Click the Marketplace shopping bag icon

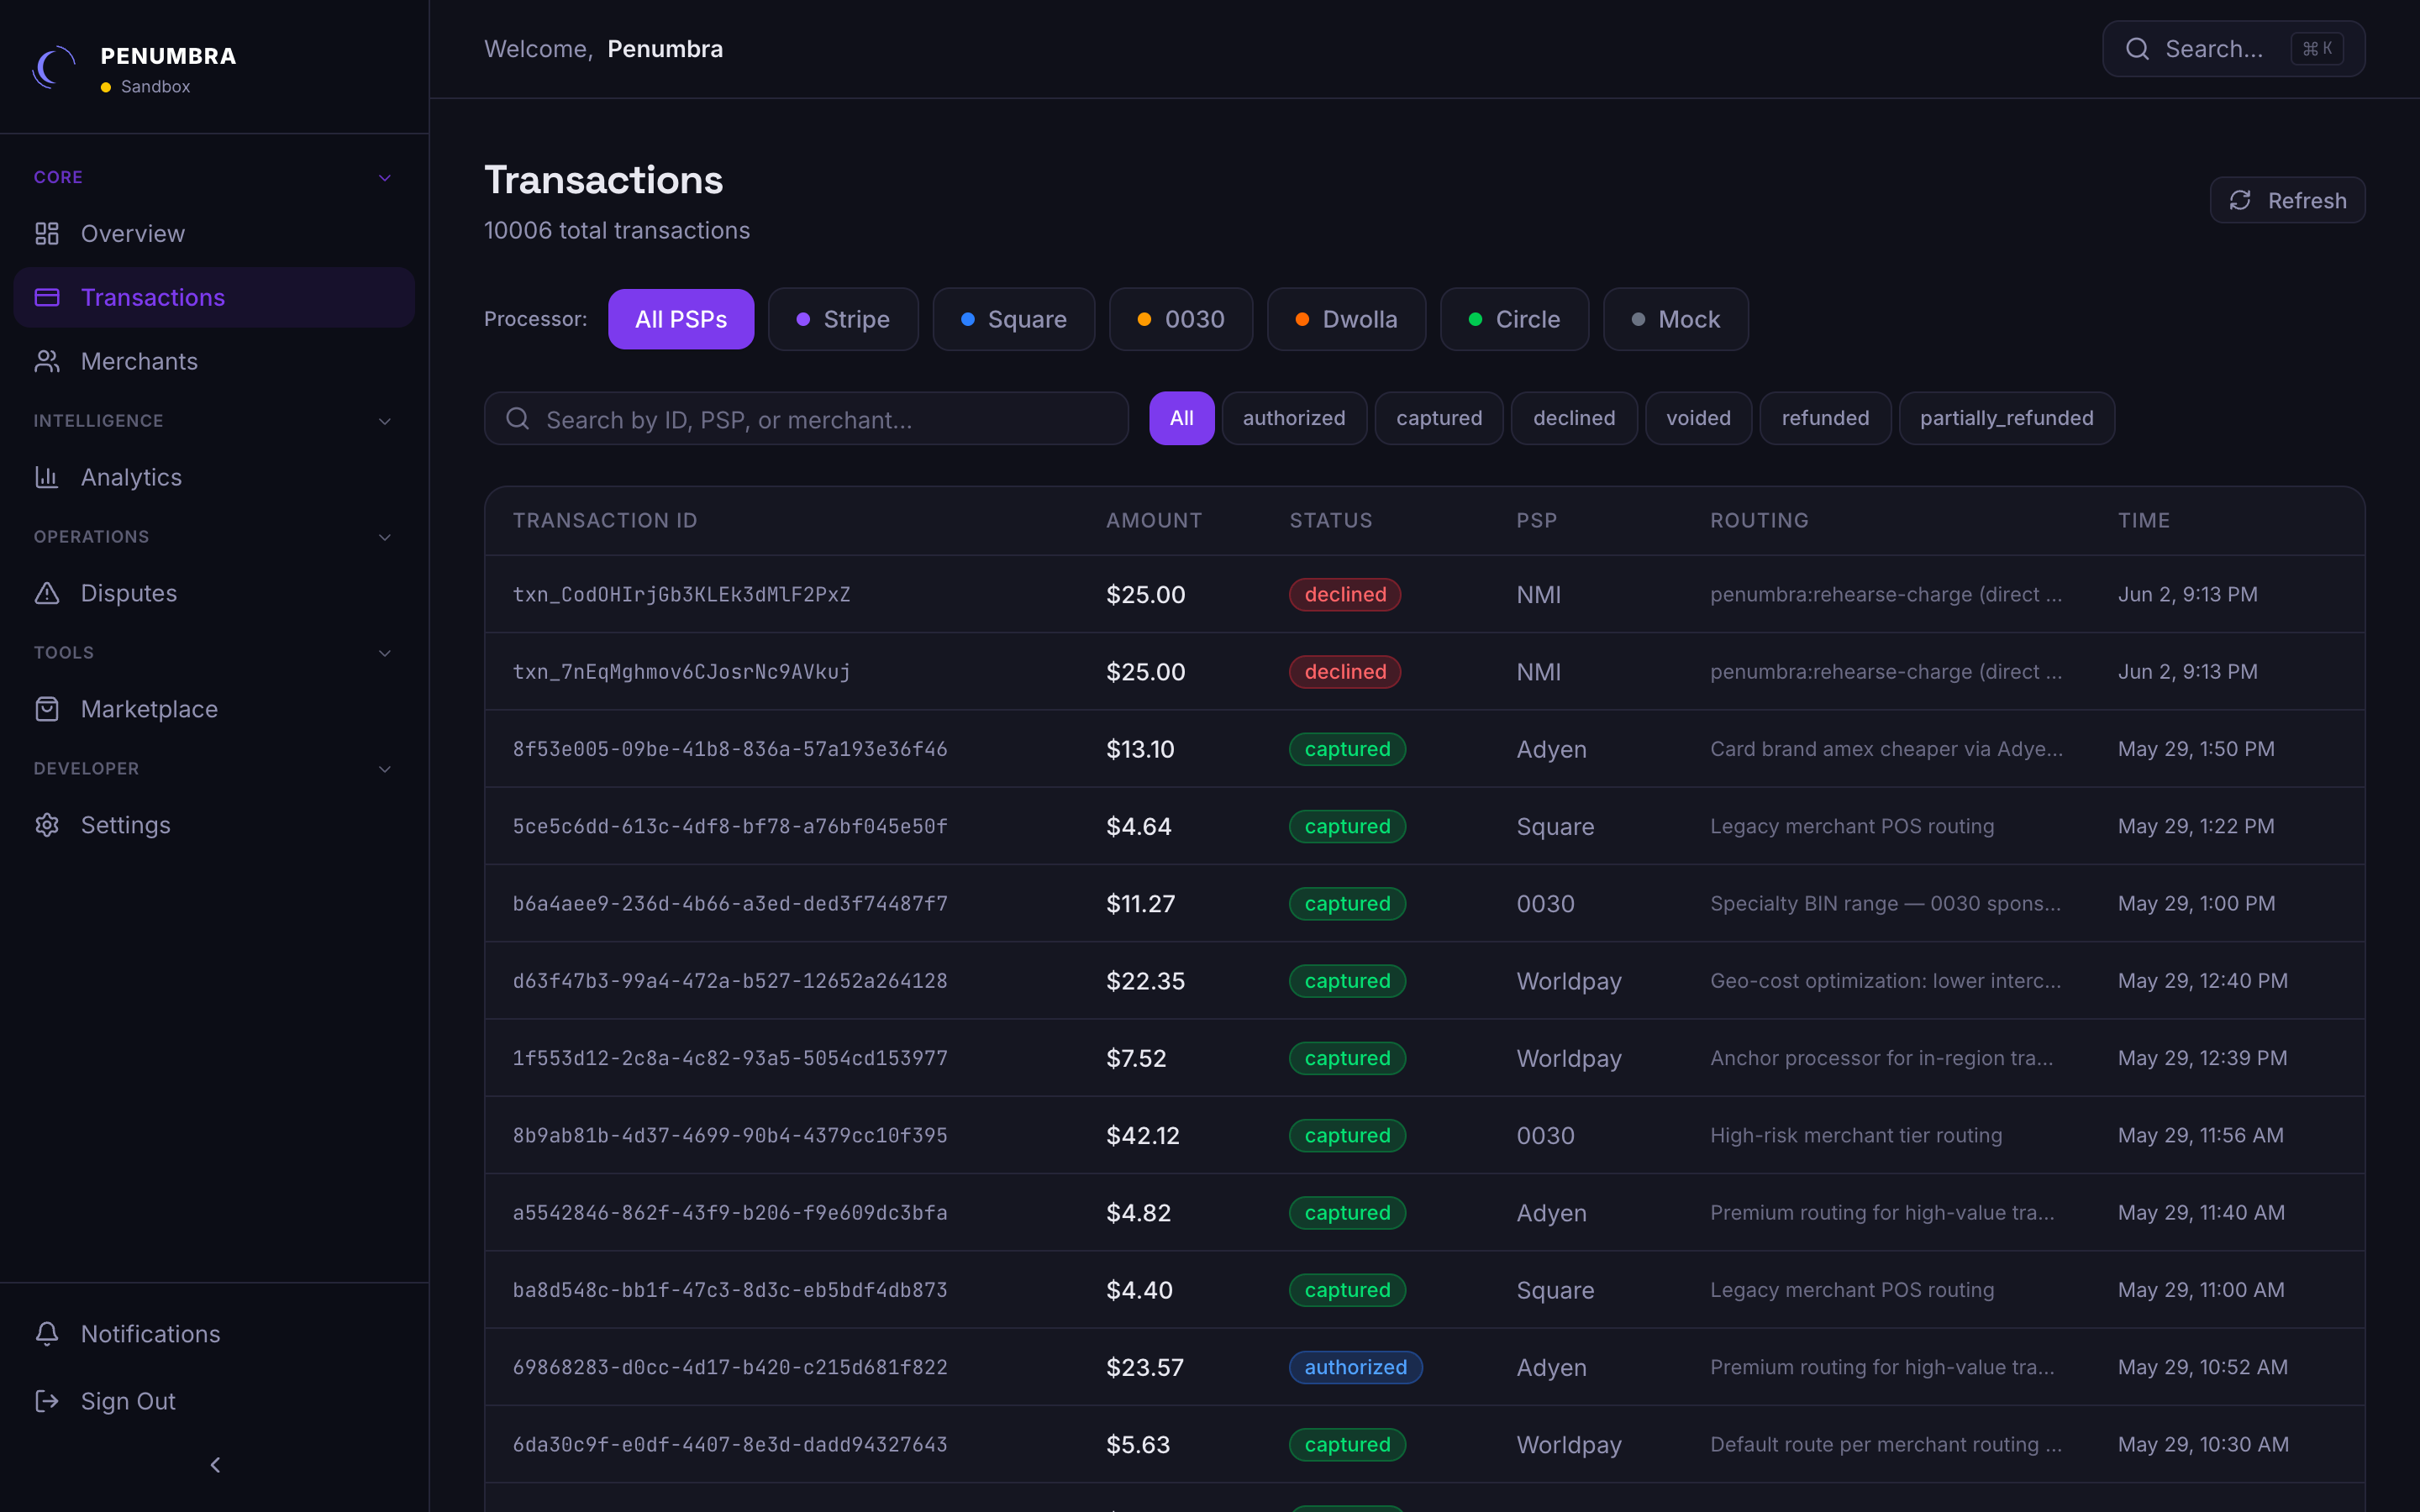[x=47, y=709]
